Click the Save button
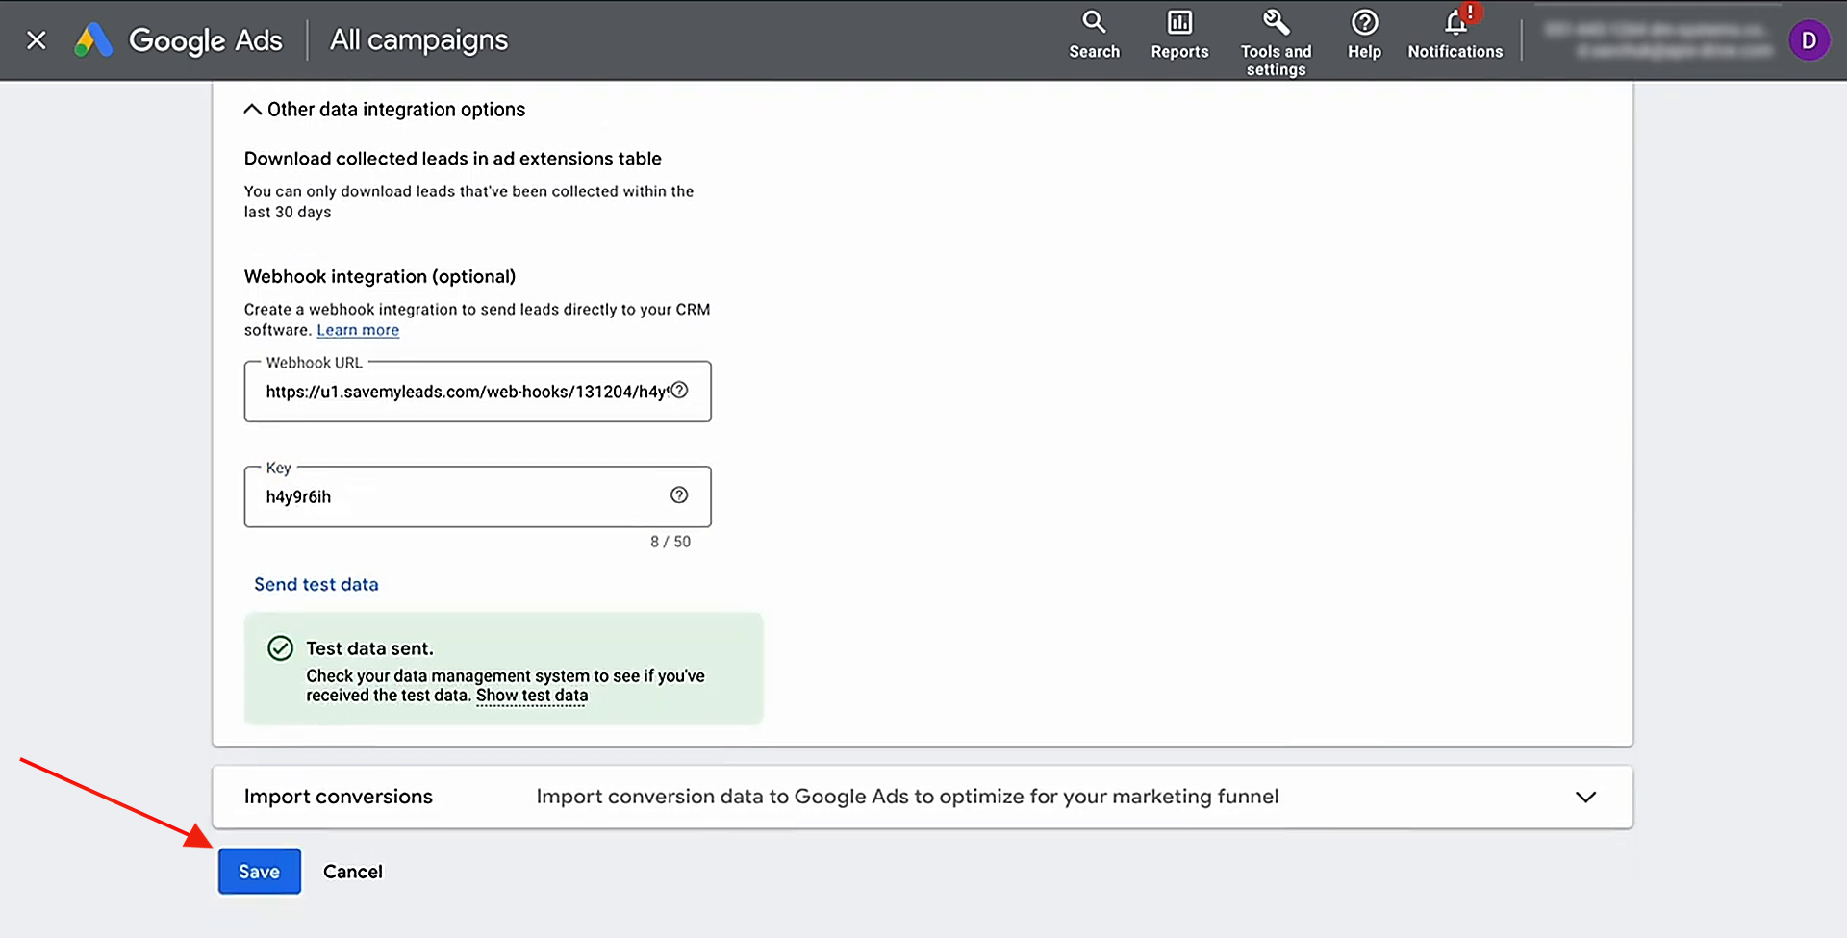Viewport: 1847px width, 938px height. coord(260,872)
